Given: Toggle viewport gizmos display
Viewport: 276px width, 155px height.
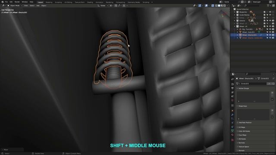Looking at the screenshot, I should click(x=200, y=6).
